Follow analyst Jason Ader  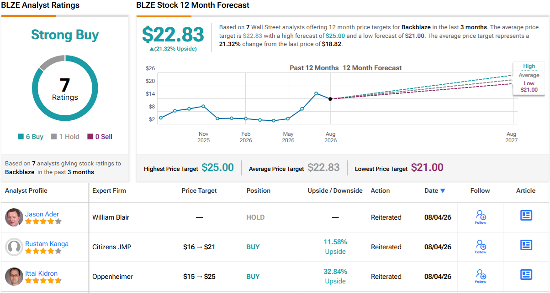(481, 217)
